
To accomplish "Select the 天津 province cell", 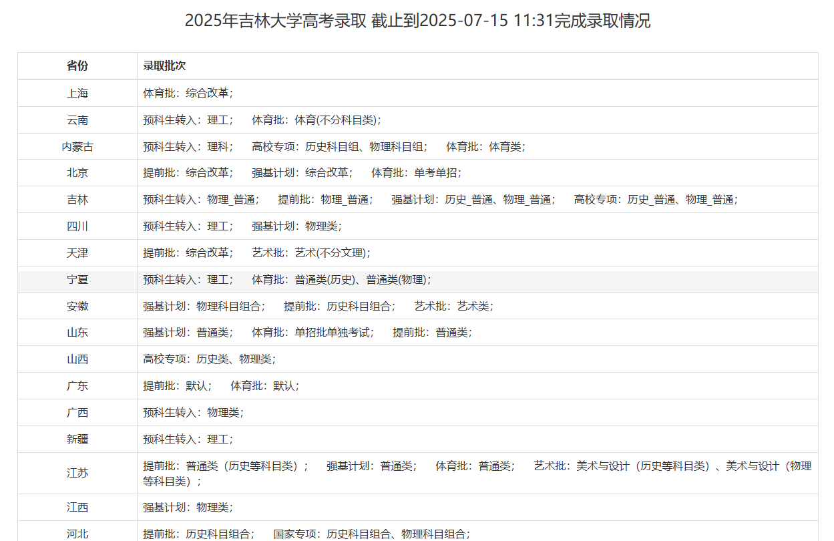I will point(77,253).
